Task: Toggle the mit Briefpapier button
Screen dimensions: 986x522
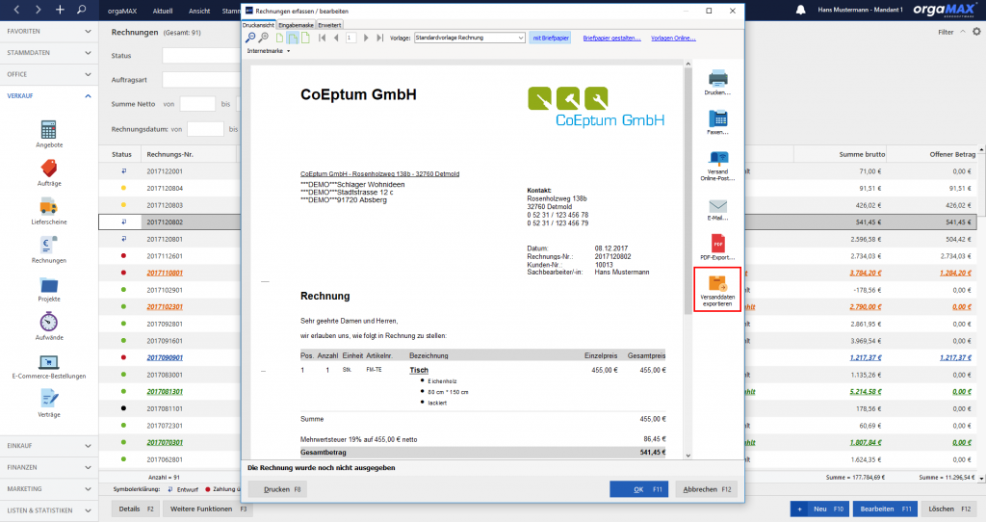Action: (x=550, y=38)
